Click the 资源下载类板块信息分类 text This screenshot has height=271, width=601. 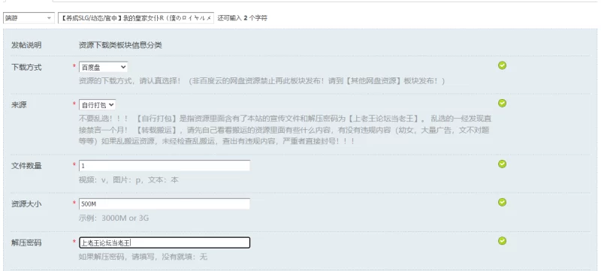(x=120, y=45)
